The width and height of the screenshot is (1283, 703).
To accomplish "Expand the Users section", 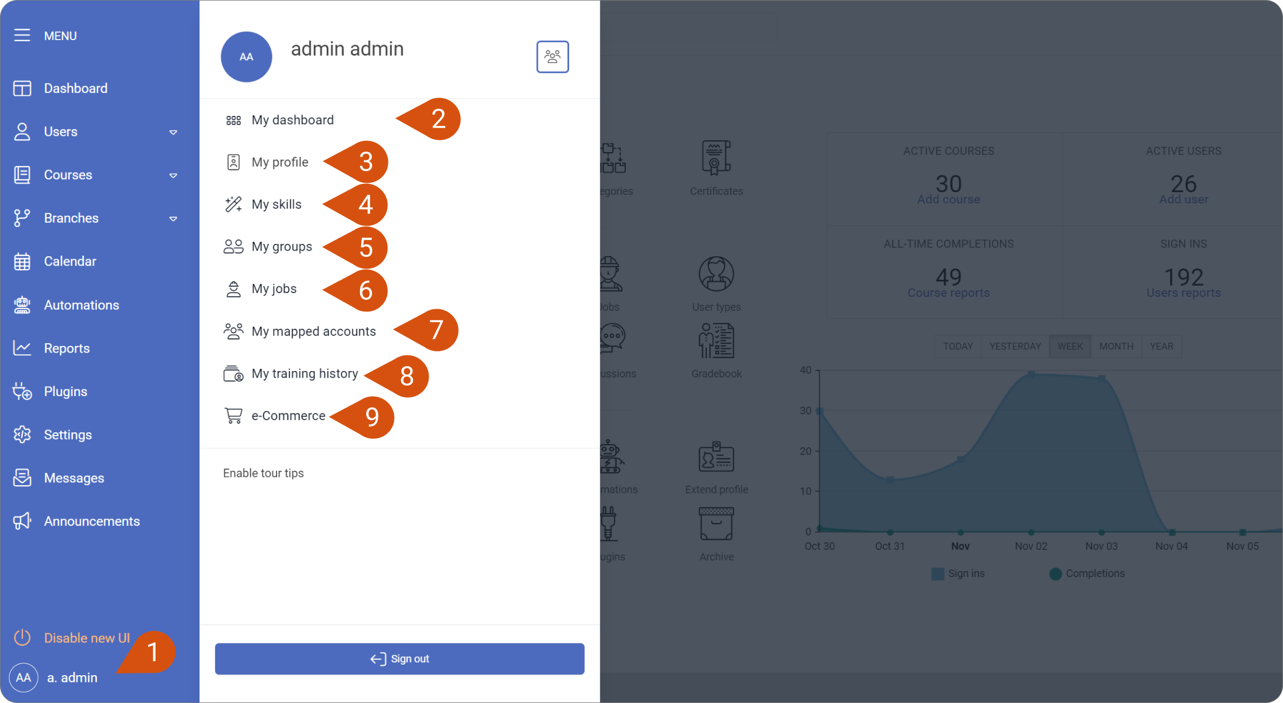I will pos(173,132).
